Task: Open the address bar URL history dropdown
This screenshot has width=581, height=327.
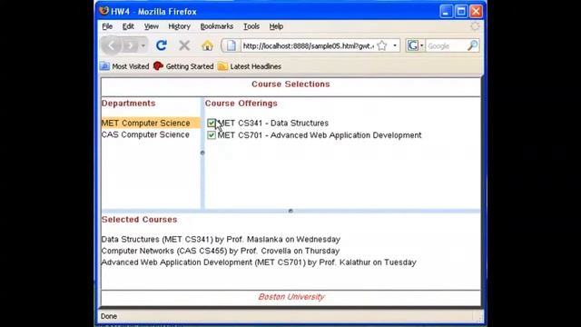Action: pyautogui.click(x=395, y=45)
